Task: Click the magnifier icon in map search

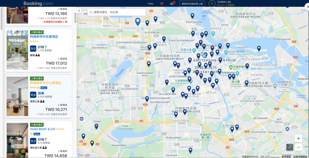Action: [x=91, y=12]
